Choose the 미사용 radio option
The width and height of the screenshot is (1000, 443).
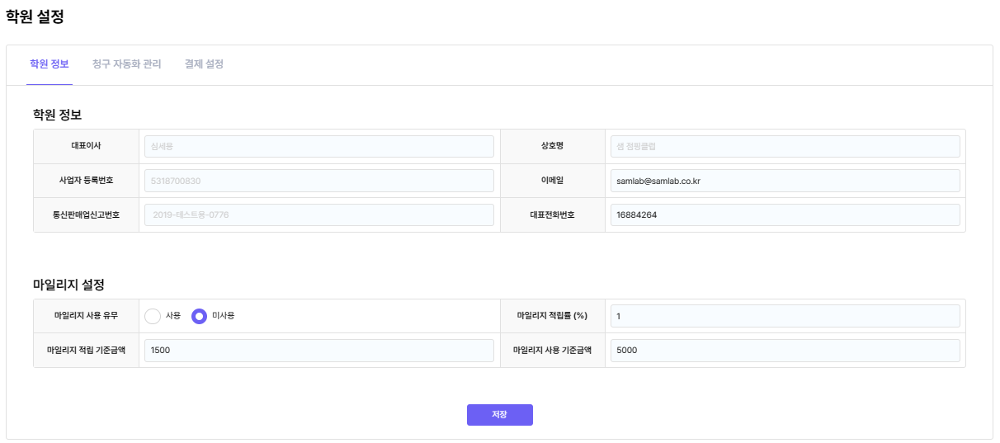tap(199, 316)
